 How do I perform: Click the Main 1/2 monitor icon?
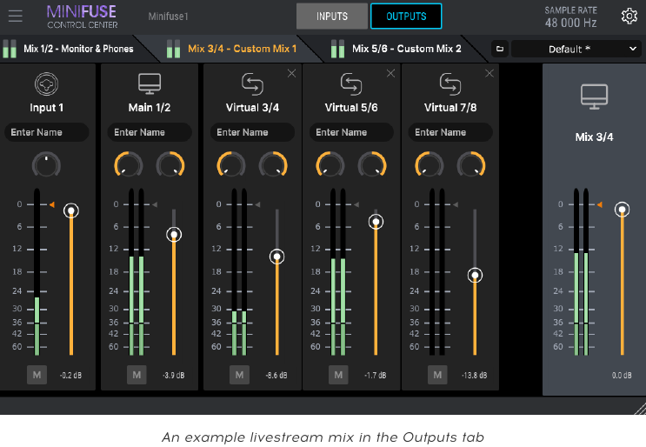pyautogui.click(x=150, y=84)
